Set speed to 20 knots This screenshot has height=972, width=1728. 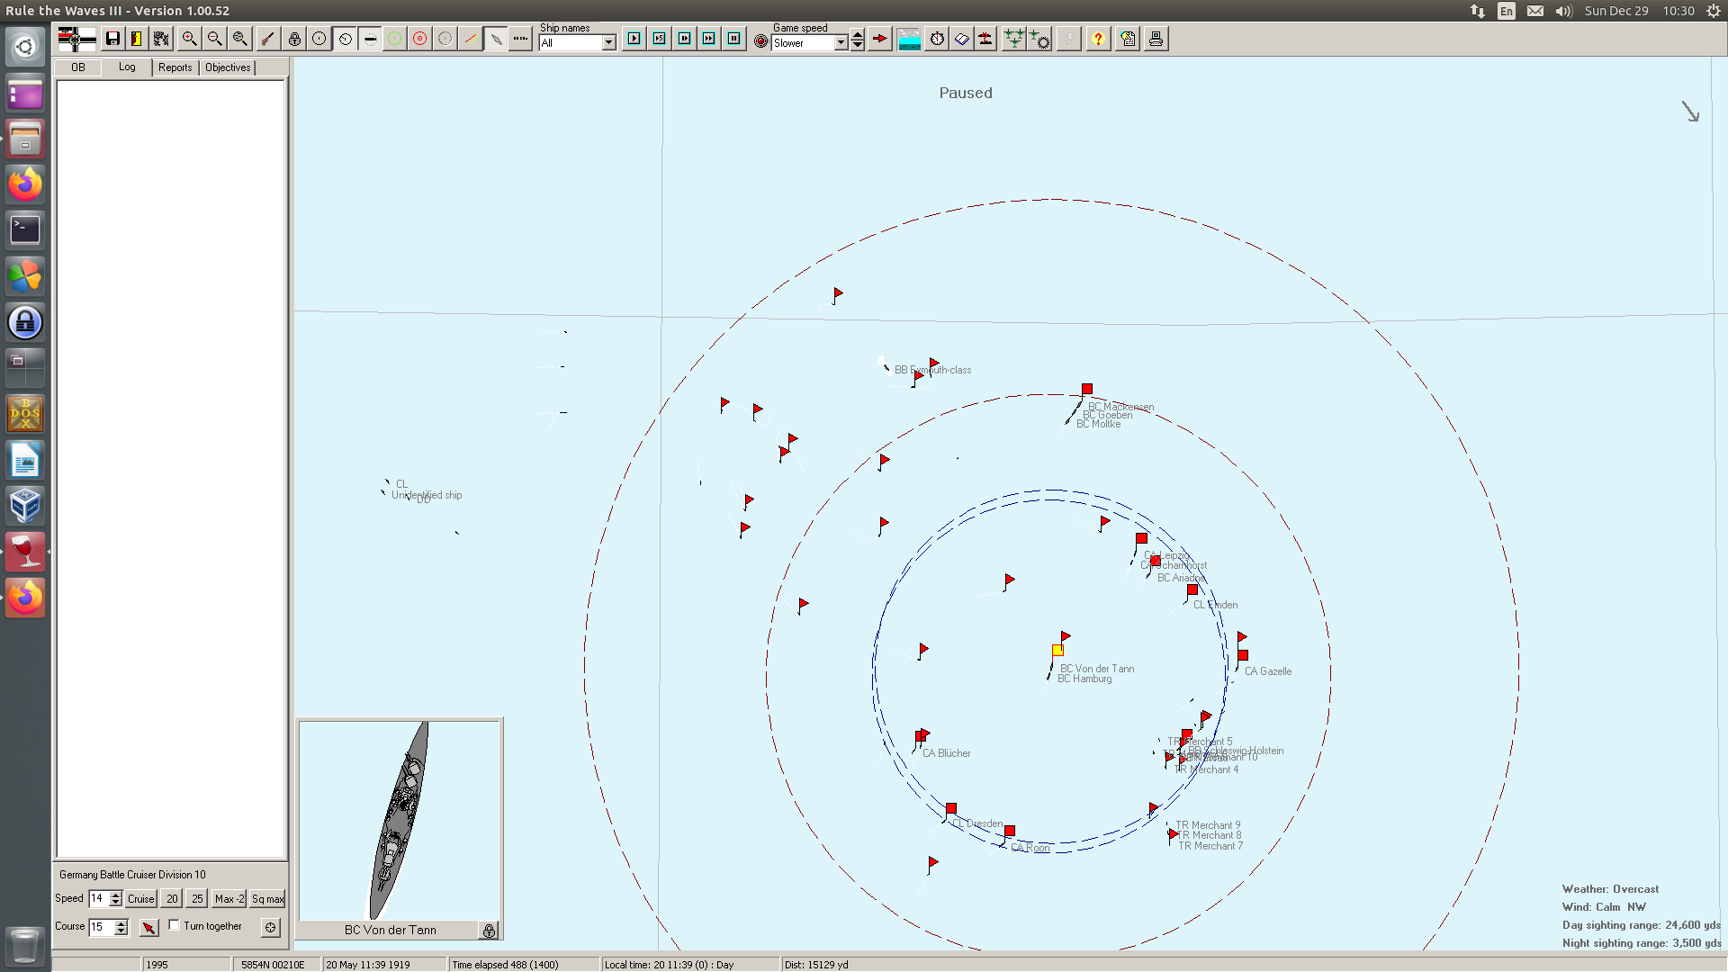(x=172, y=898)
